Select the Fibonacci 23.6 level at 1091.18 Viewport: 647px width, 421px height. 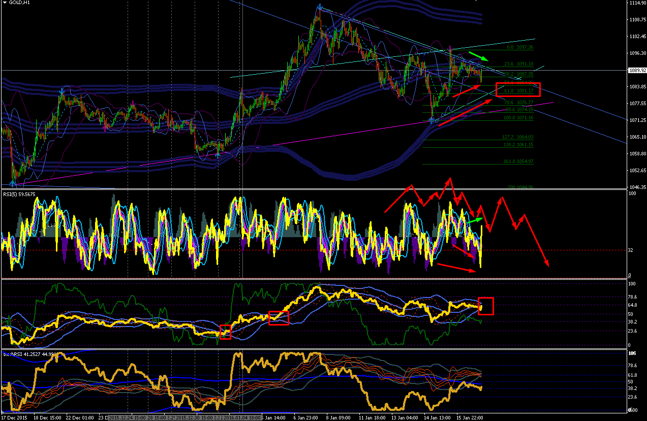(x=518, y=64)
